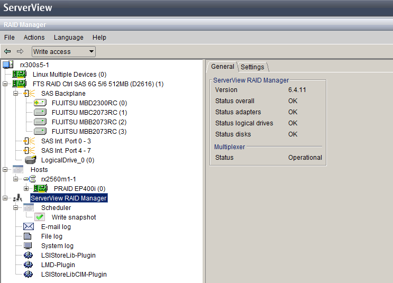Viewport: 393px width, 283px height.
Task: Open the File menu
Action: click(10, 38)
